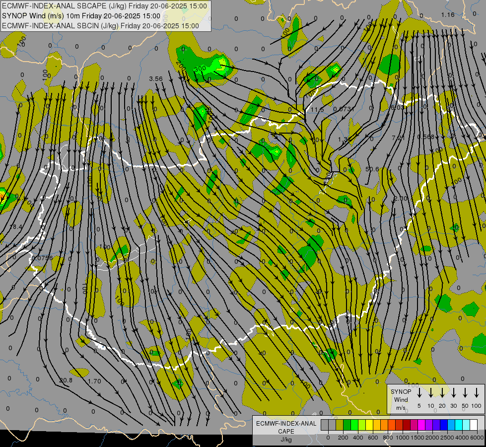Select the olive 200 J/kg CAPE swatch
Image resolution: width=486 pixels, height=447 pixels.
click(x=340, y=425)
